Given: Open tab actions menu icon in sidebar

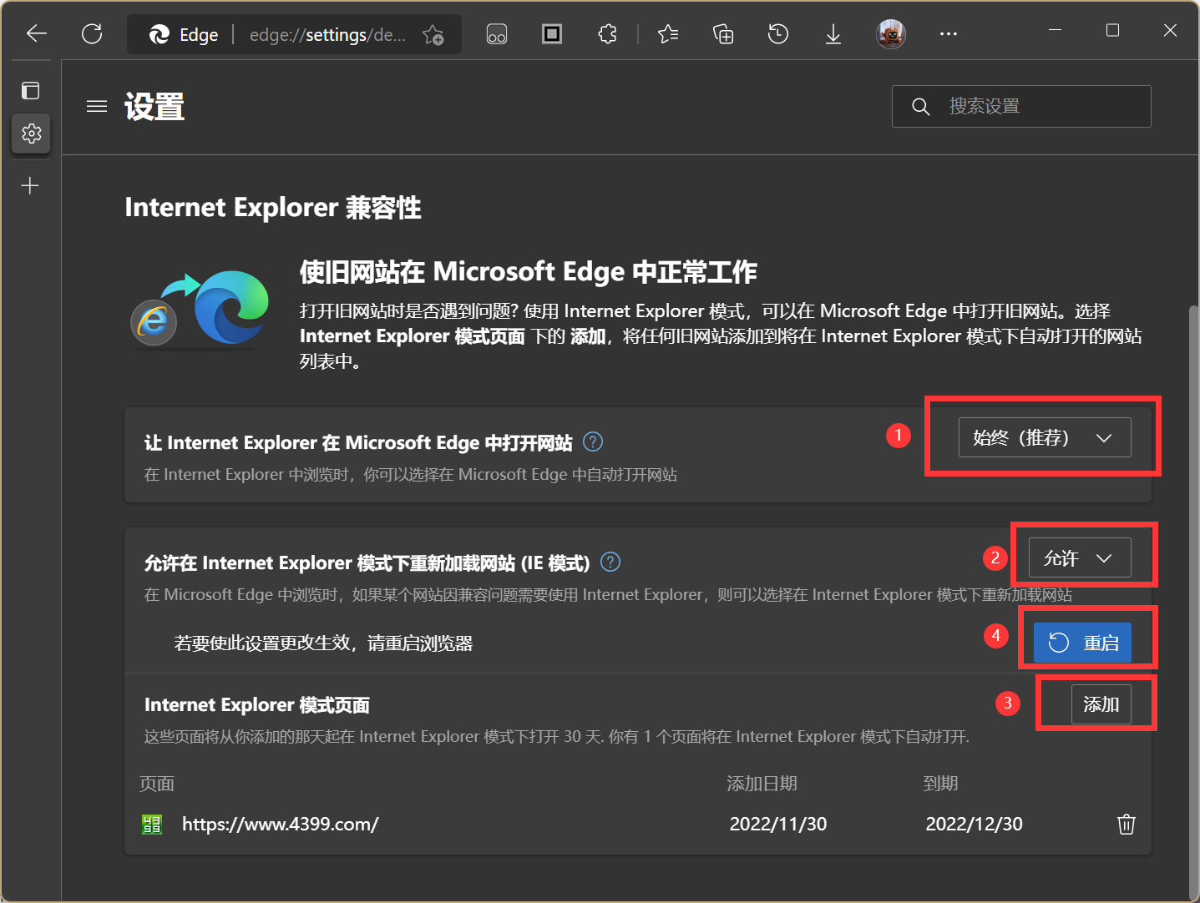Looking at the screenshot, I should point(31,90).
